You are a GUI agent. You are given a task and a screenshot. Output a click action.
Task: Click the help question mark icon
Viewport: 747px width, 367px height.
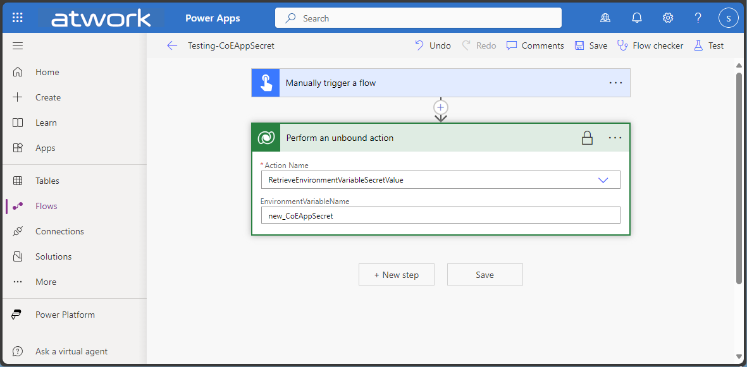click(x=698, y=18)
